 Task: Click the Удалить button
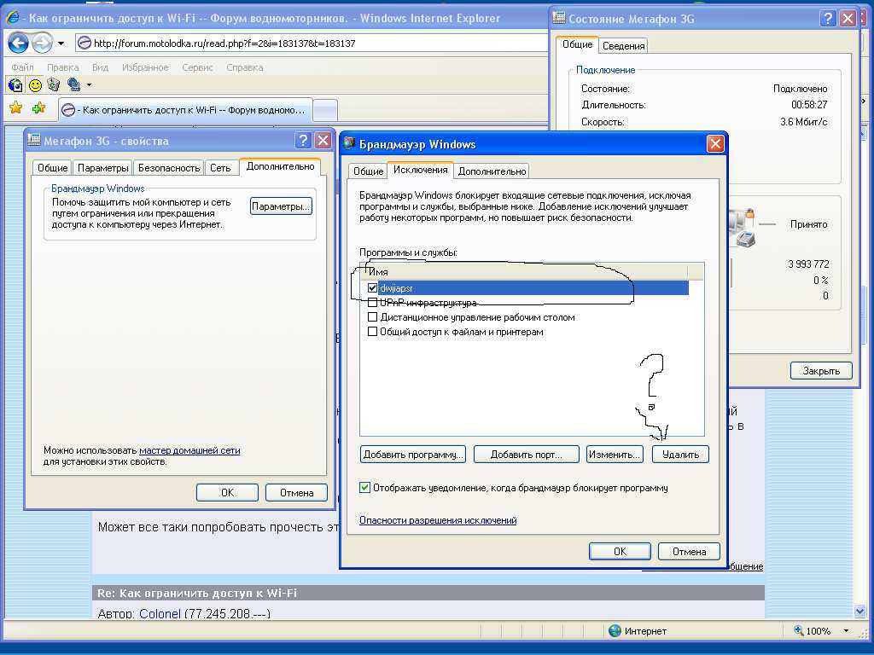pos(680,455)
